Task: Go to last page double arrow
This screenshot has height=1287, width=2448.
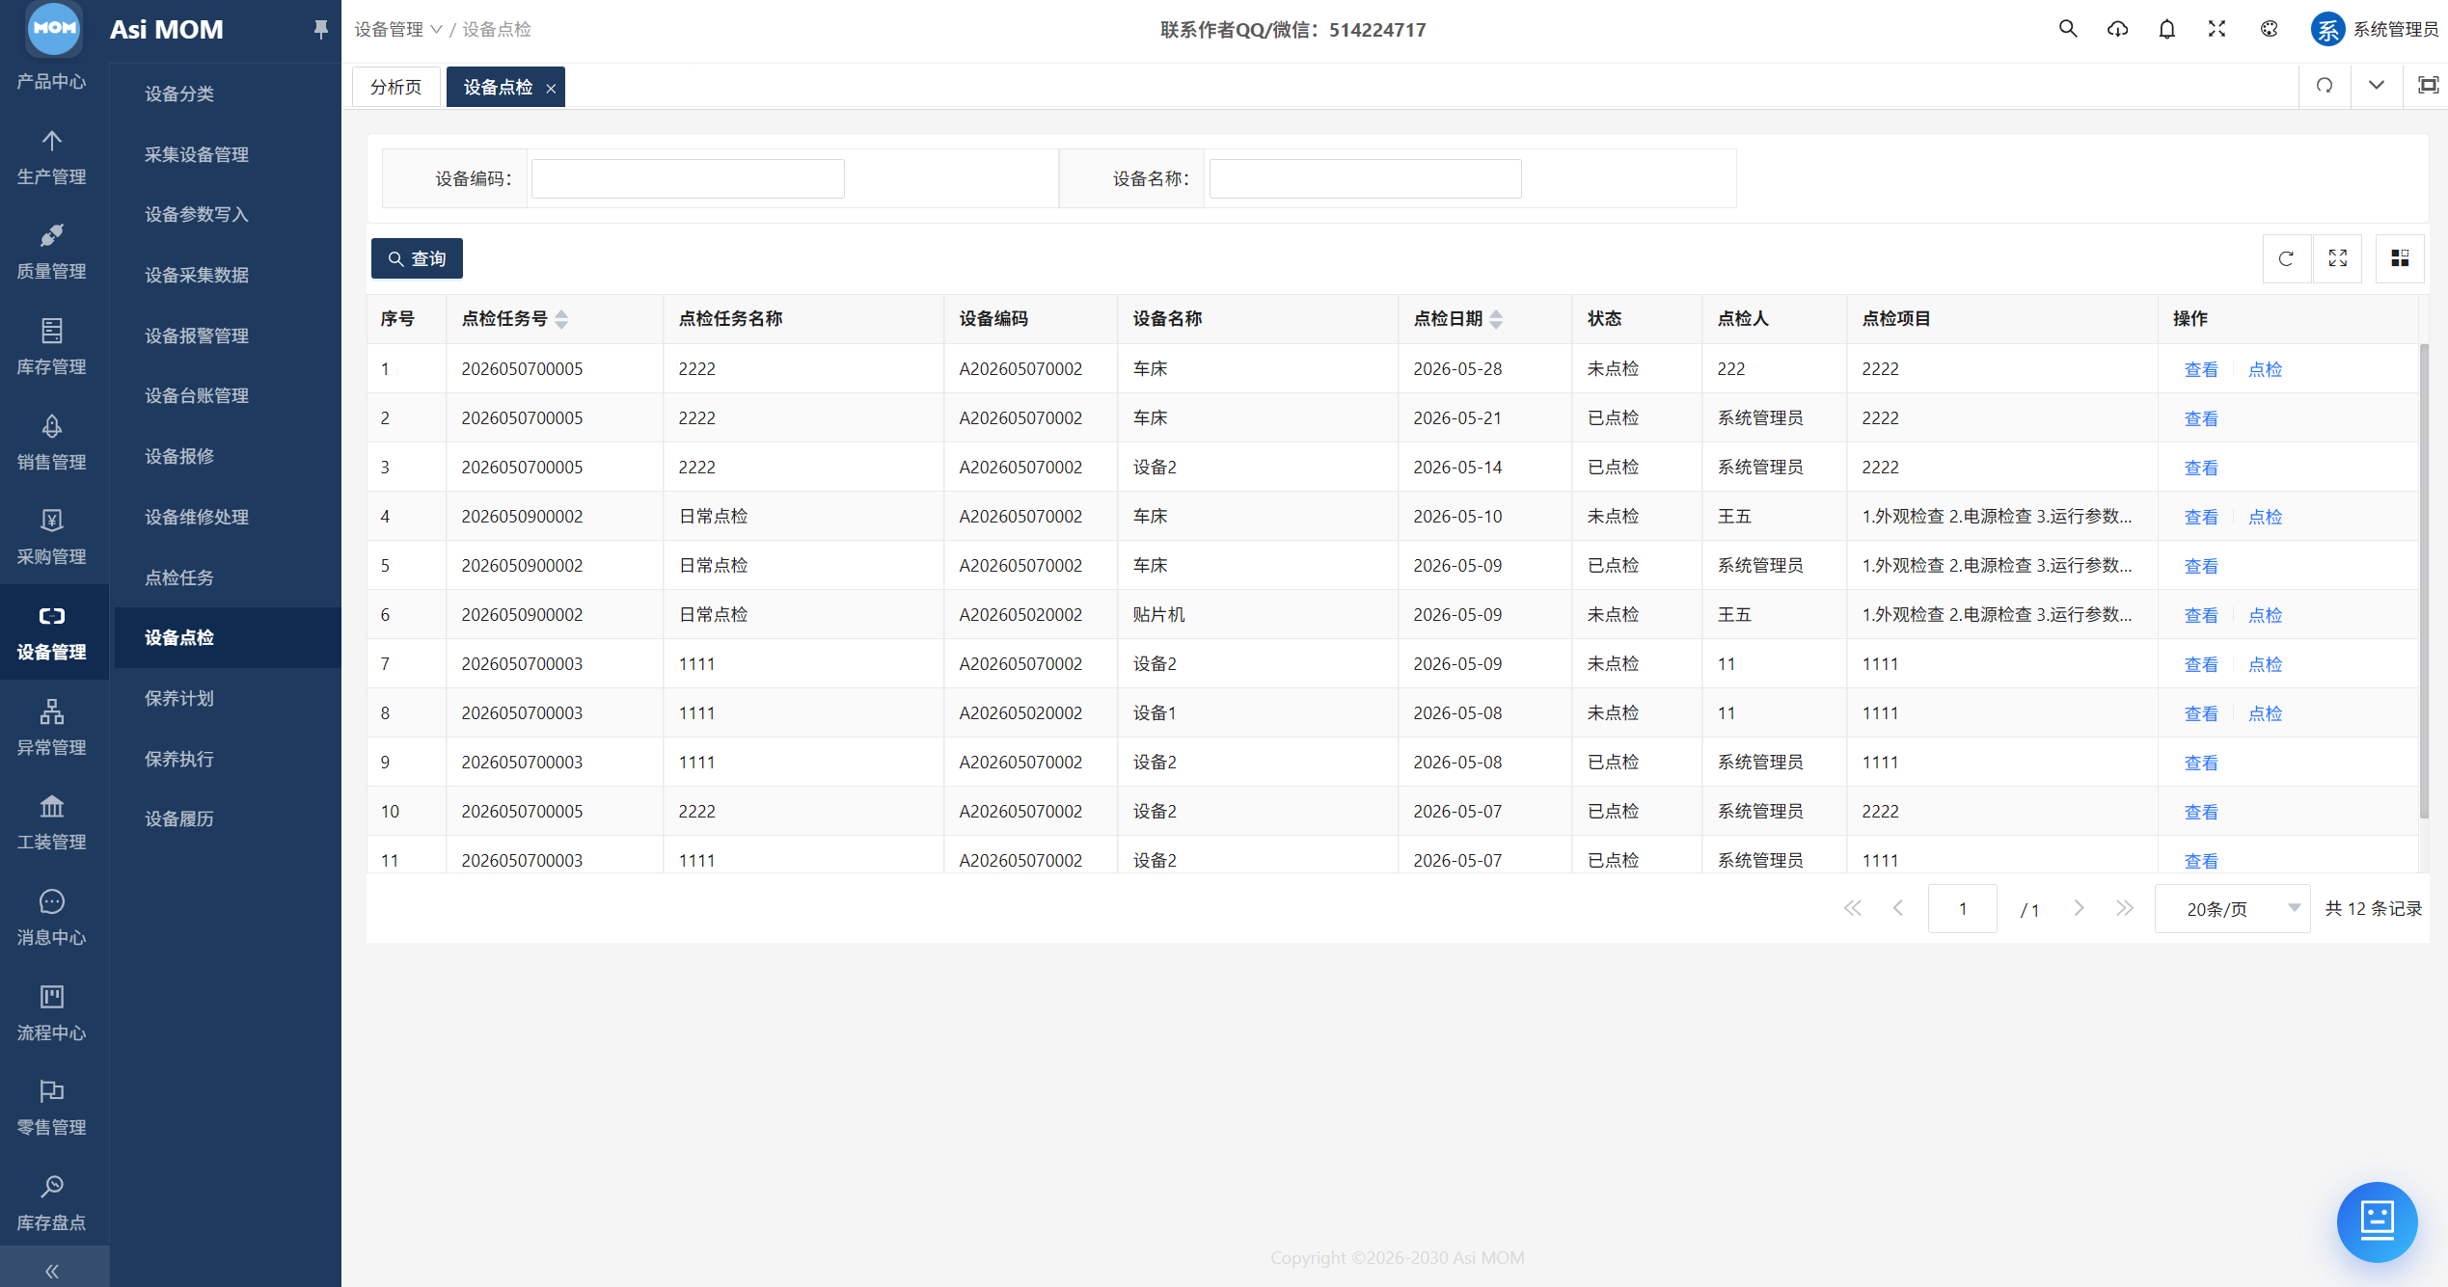Action: coord(2125,908)
